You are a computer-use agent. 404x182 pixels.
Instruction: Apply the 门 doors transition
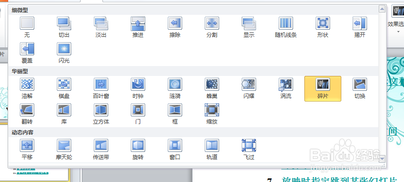click(138, 114)
